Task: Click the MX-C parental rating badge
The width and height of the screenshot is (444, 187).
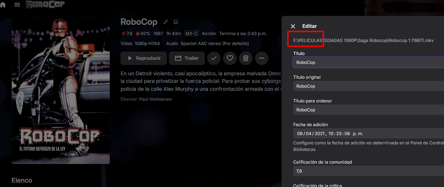Action: point(191,34)
